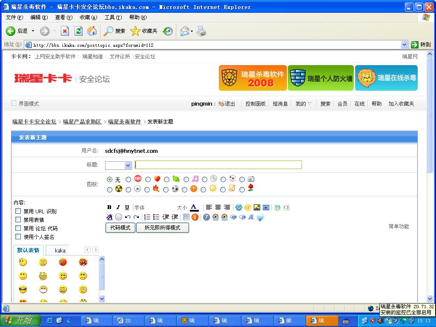Screen dimensions: 436x327
Task: Click the 瑞星个人防火墙 banner
Action: (321, 78)
